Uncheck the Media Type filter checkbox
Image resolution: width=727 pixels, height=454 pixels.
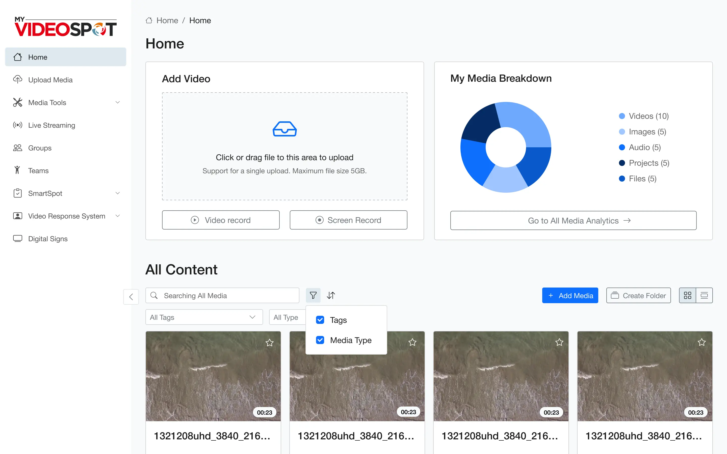(320, 340)
